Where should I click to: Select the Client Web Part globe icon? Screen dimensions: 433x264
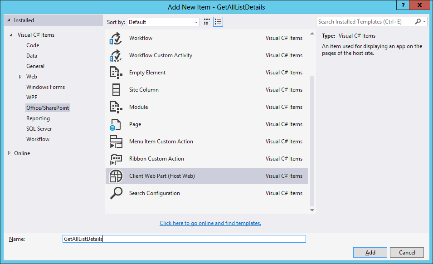click(x=116, y=176)
